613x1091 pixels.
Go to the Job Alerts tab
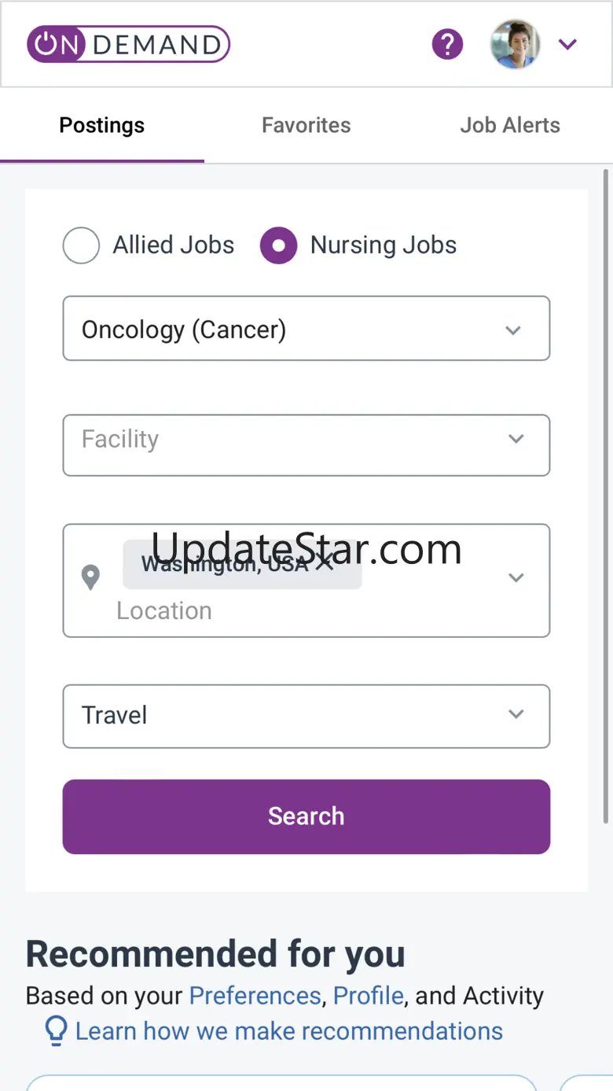[510, 126]
